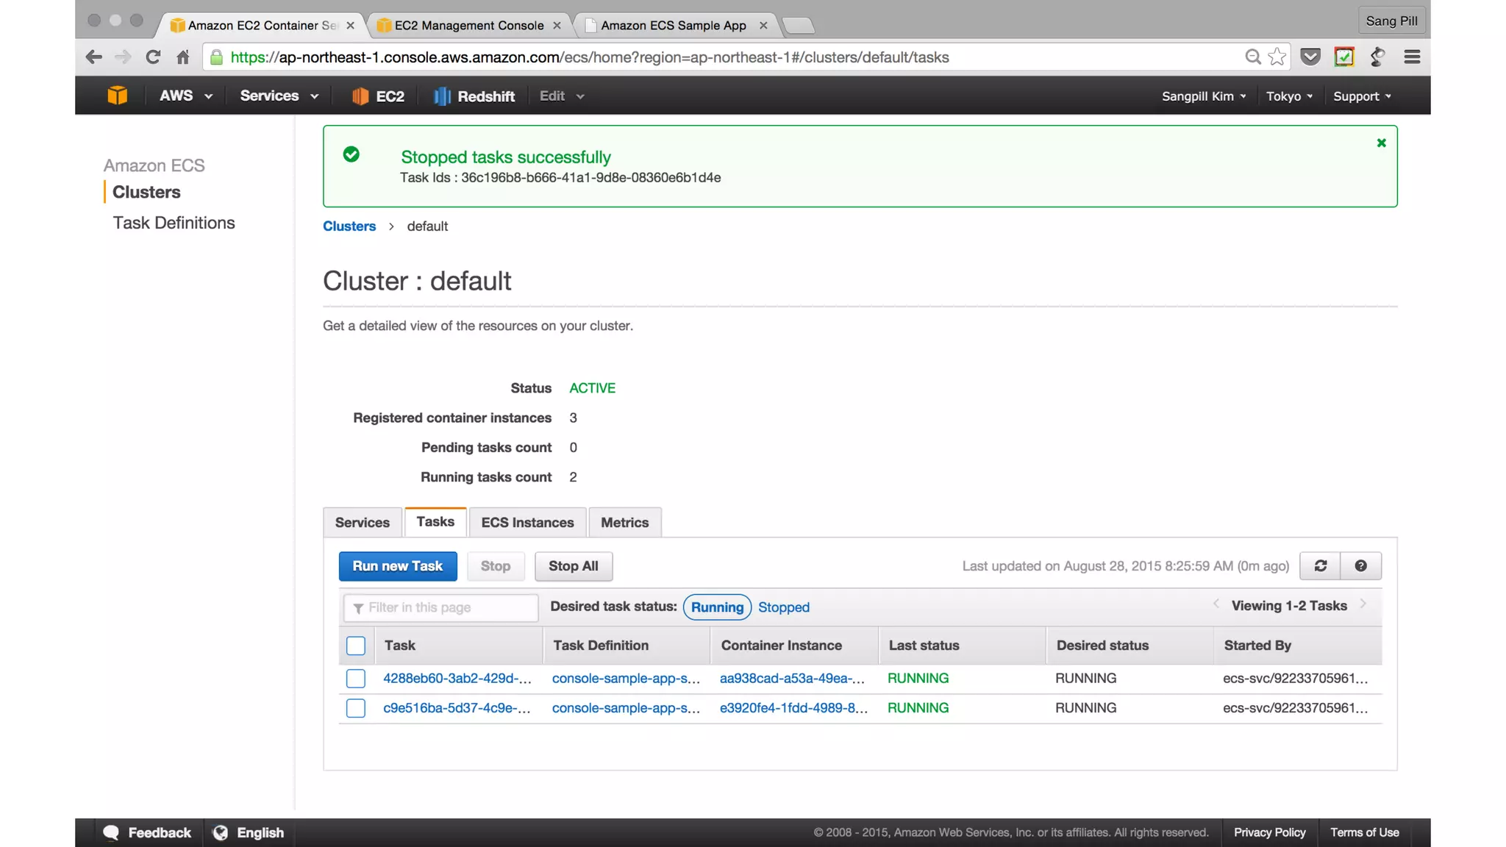Image resolution: width=1506 pixels, height=847 pixels.
Task: Click the refresh tasks list icon
Action: [x=1320, y=566]
